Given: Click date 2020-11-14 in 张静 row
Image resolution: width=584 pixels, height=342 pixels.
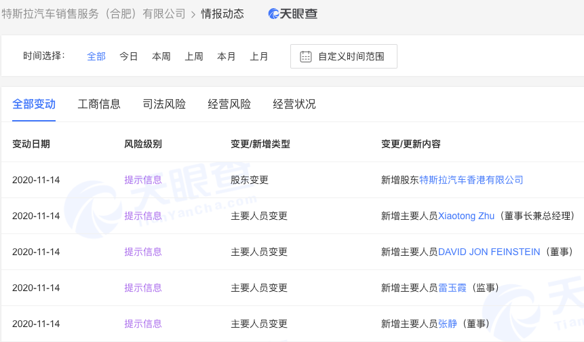Looking at the screenshot, I should [x=36, y=324].
